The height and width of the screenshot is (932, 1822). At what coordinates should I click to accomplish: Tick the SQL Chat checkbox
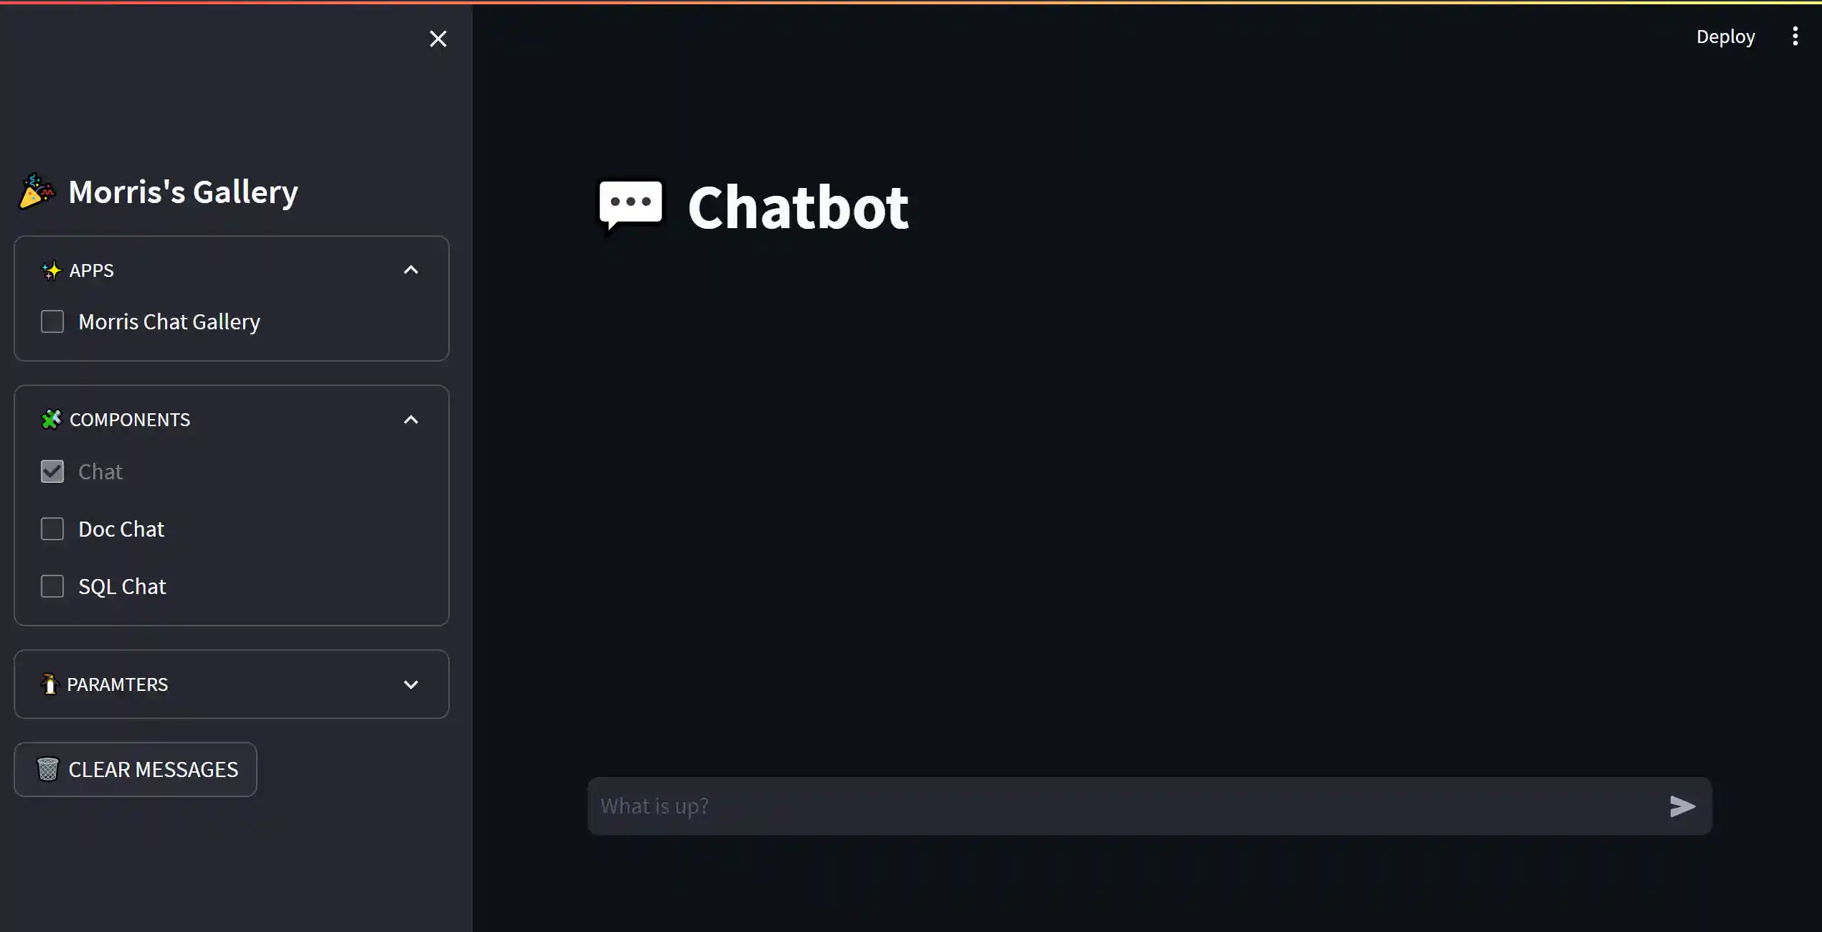click(x=52, y=586)
